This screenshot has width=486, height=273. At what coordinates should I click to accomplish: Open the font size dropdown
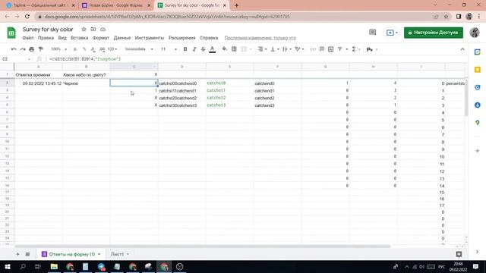[x=169, y=49]
